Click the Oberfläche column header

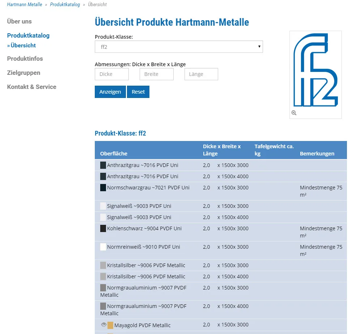pyautogui.click(x=114, y=154)
